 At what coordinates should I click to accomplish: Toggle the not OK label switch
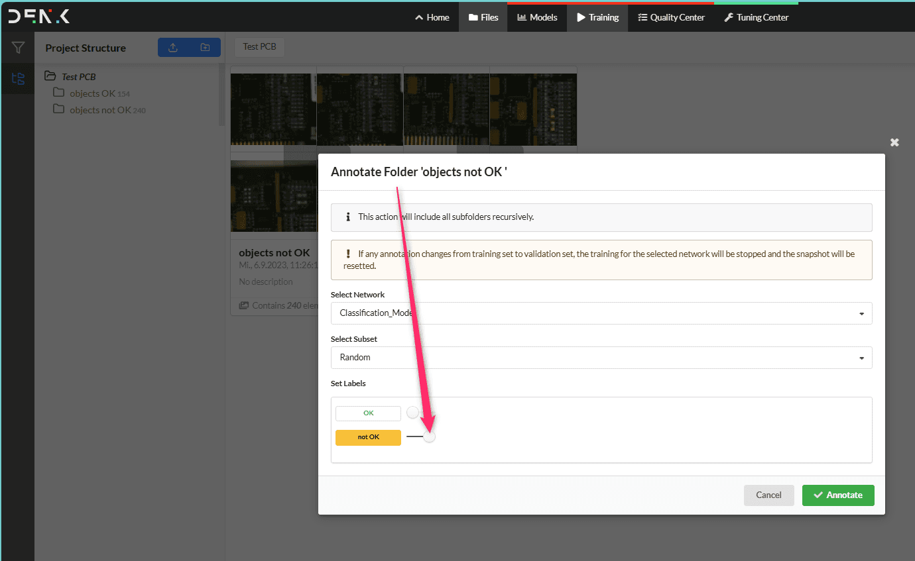[422, 437]
